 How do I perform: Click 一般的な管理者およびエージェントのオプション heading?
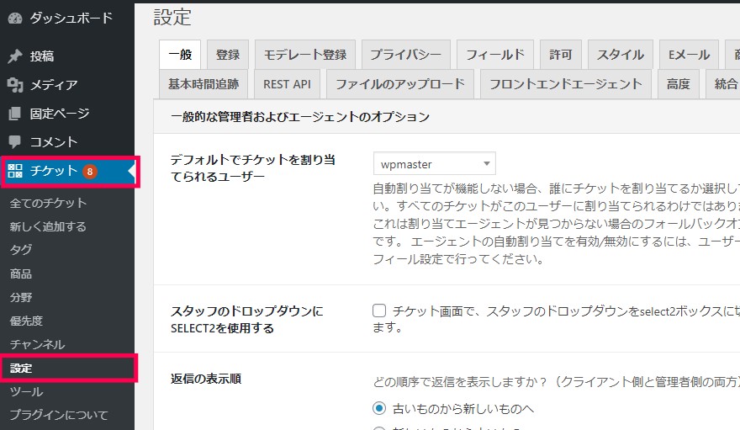point(300,117)
